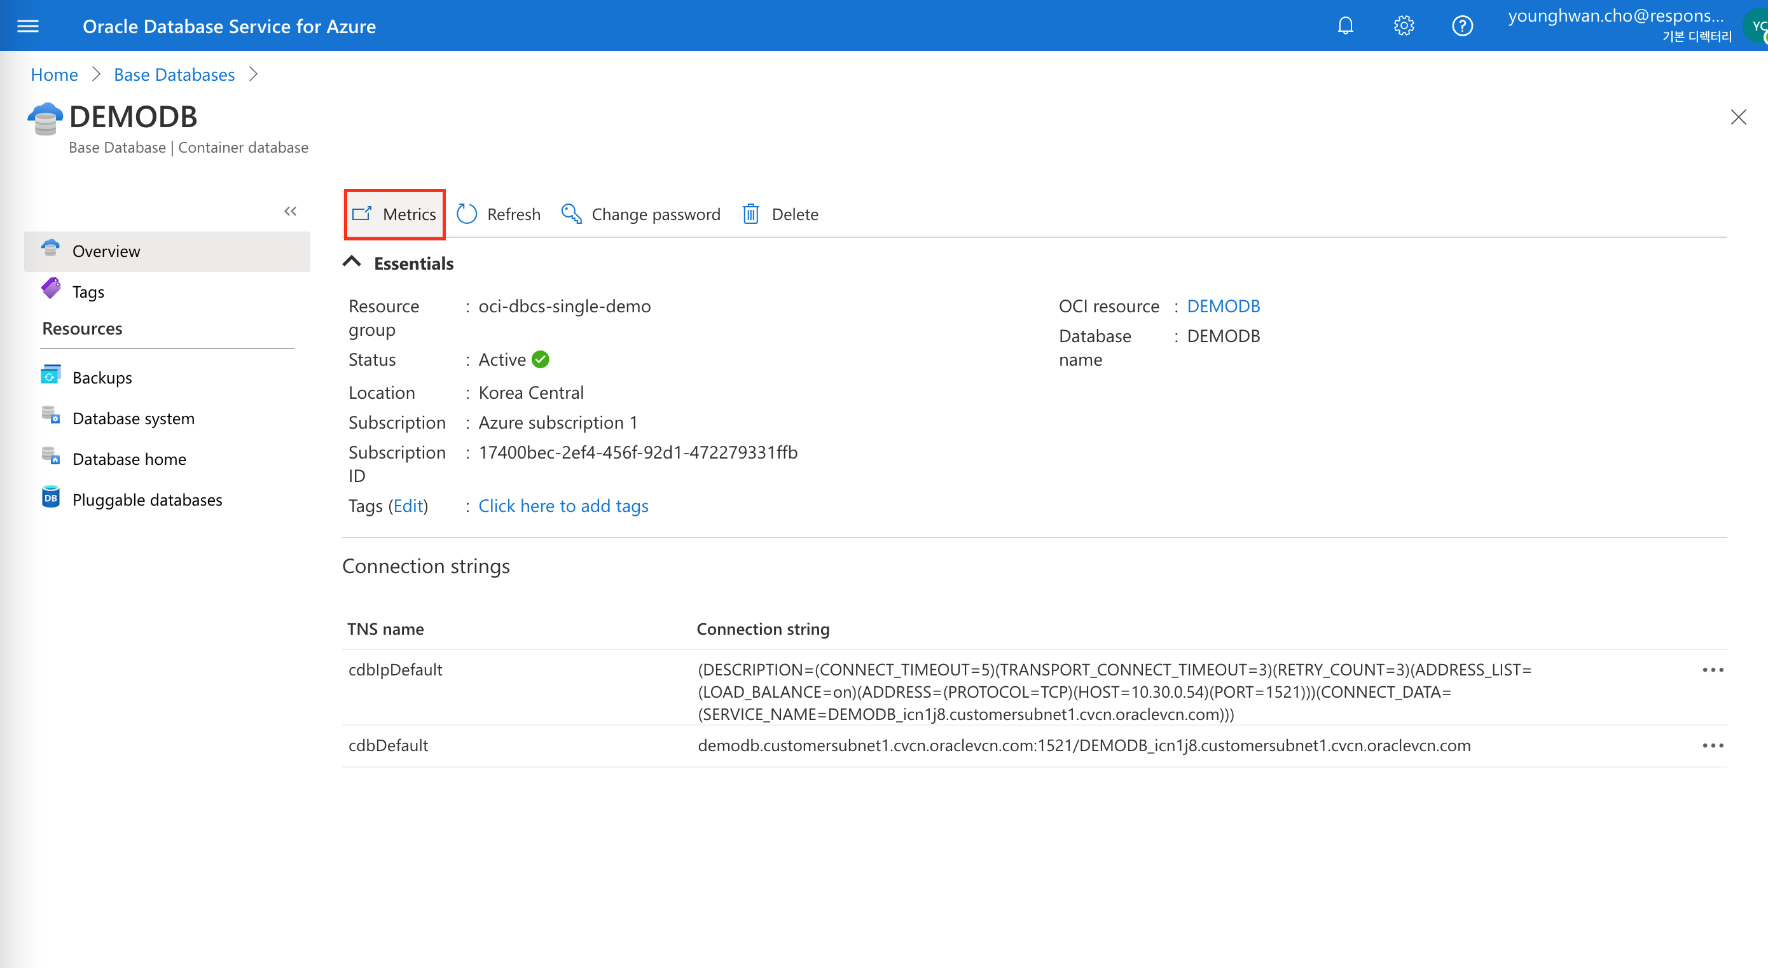1768x968 pixels.
Task: Select the cdbDefault connection string text
Action: point(1084,745)
